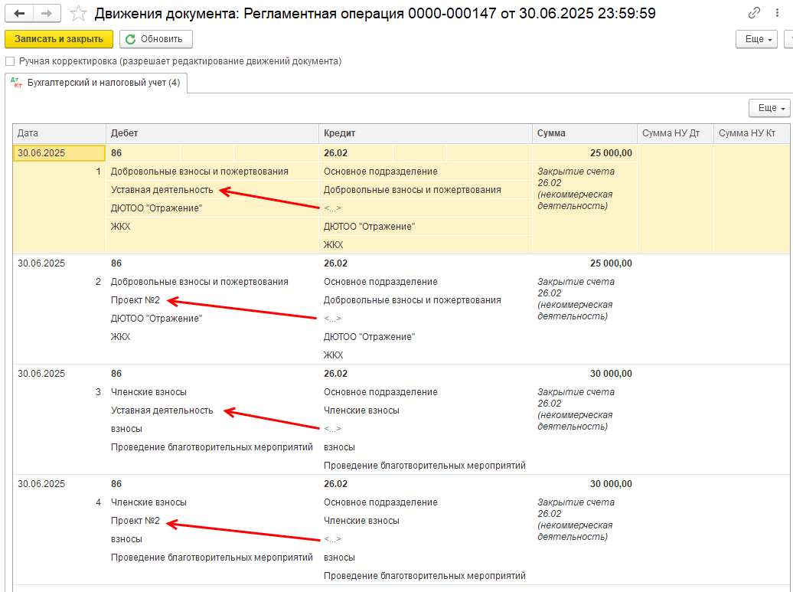Select Проект №2 in entry 2
The width and height of the screenshot is (793, 592).
click(135, 300)
